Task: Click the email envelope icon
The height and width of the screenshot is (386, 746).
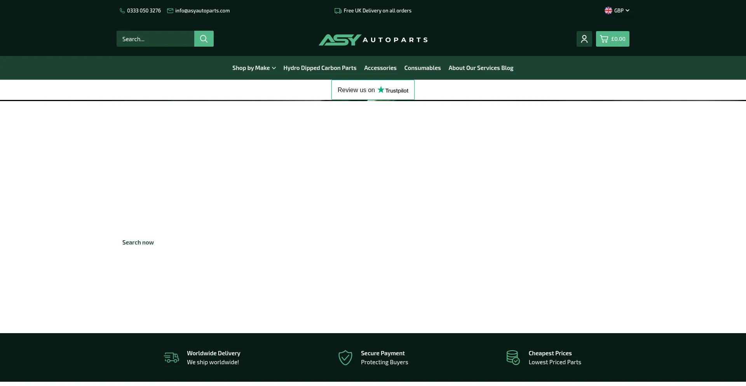Action: (x=170, y=10)
